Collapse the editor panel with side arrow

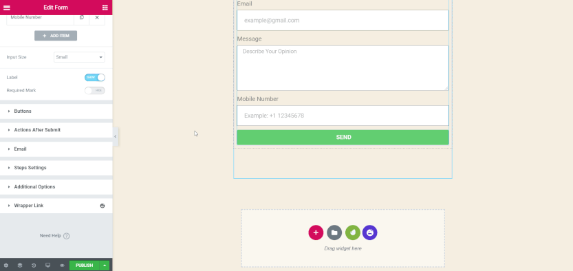tap(116, 137)
